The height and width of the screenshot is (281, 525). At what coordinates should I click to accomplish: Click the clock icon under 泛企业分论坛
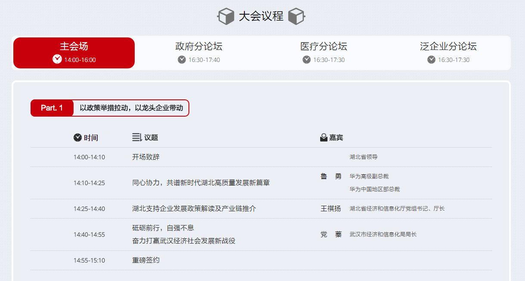coord(431,59)
